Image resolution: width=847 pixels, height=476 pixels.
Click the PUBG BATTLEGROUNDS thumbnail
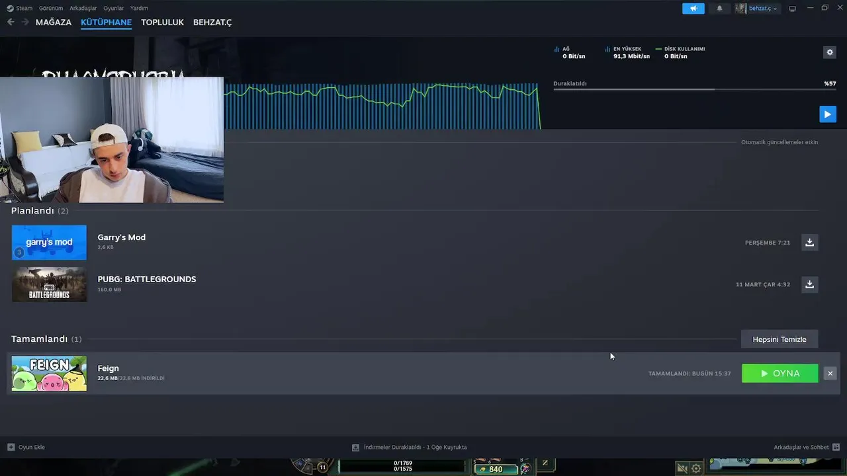pos(49,284)
